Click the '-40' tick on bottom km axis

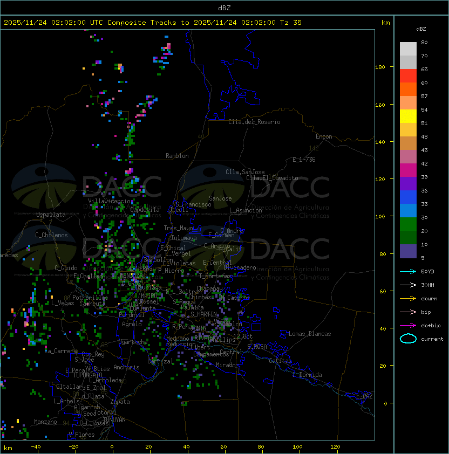coord(36,447)
